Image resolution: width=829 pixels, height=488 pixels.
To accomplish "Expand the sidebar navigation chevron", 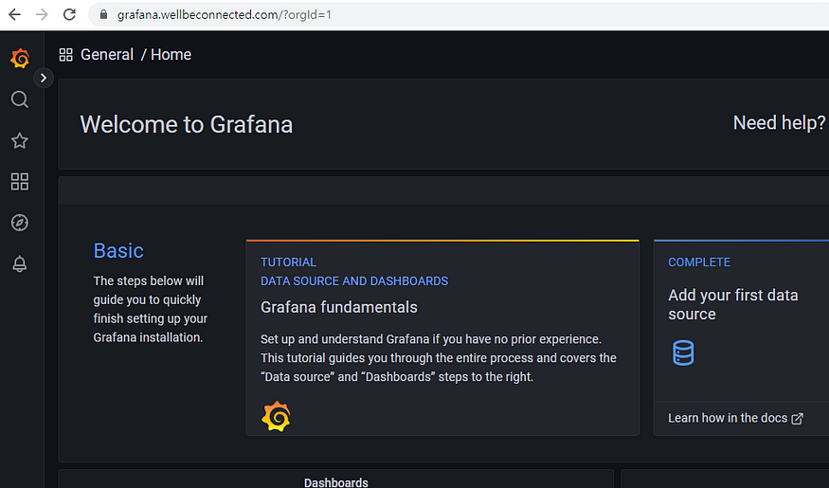I will coord(44,78).
